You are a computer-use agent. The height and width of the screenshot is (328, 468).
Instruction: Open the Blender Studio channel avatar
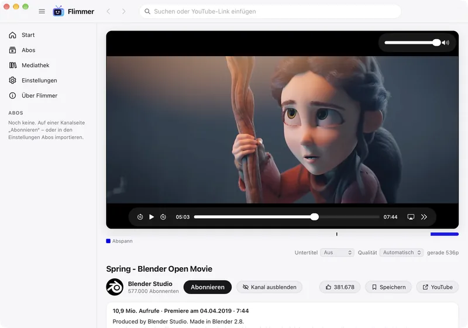click(115, 287)
